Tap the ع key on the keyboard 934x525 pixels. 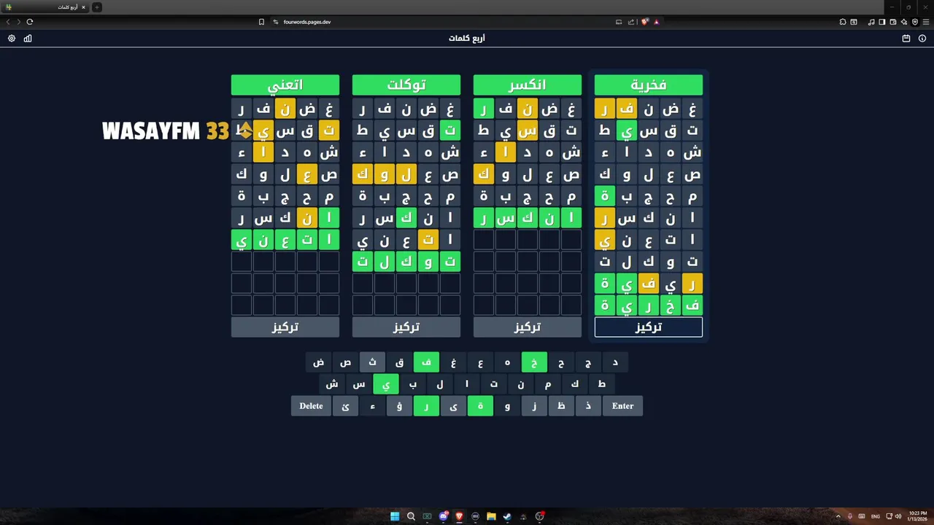480,362
